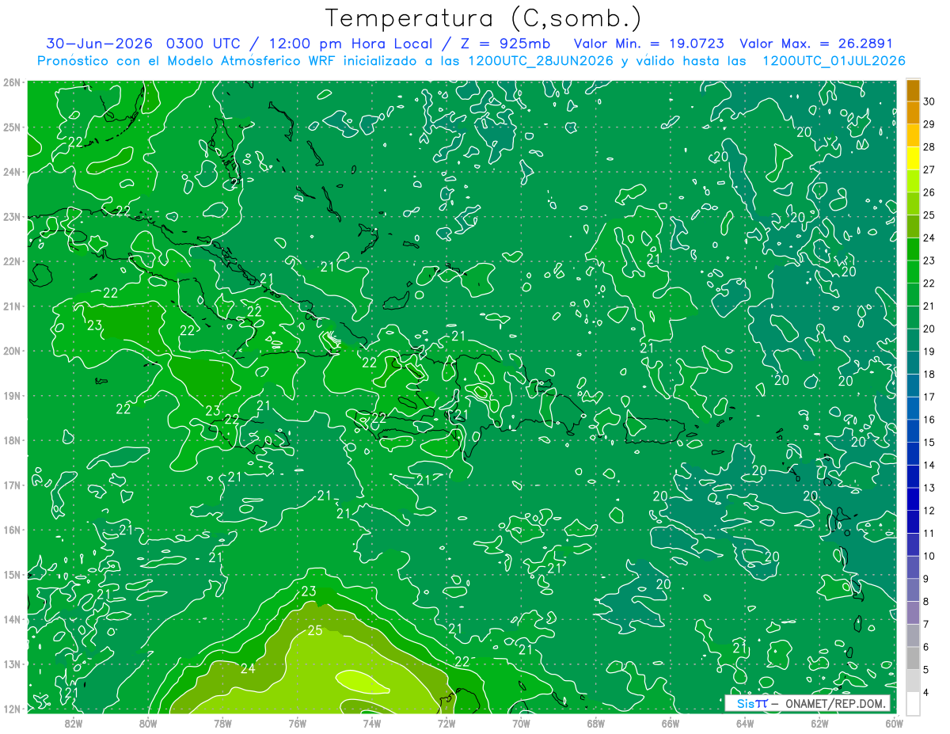Click the "62W" longitude axis label
Viewport: 950px width, 734px height.
[819, 722]
